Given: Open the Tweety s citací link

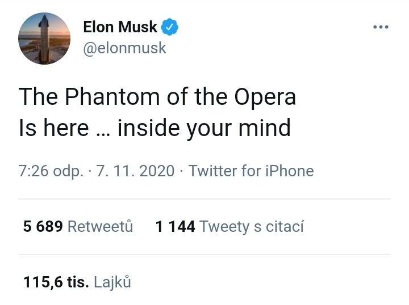Looking at the screenshot, I should [252, 227].
